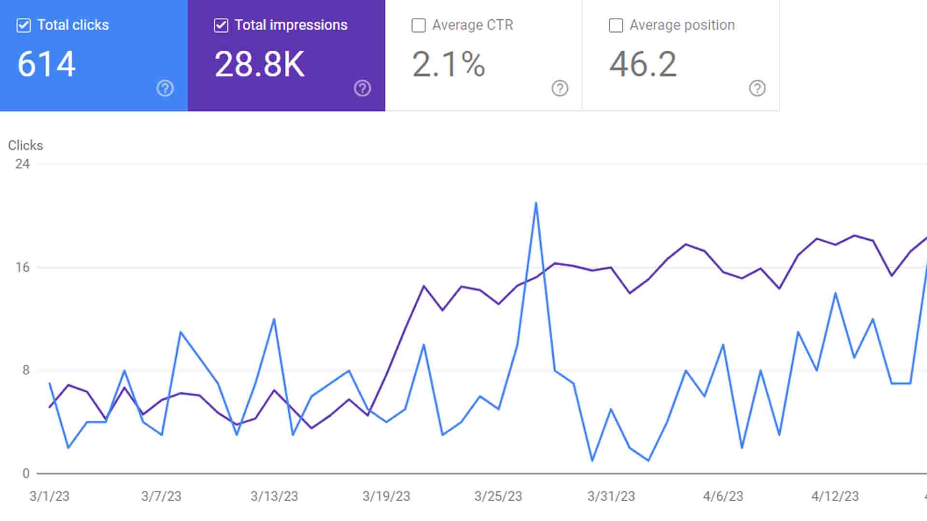Screen dimensions: 927x521
Task: Click the 2.1% average CTR value
Action: point(449,64)
